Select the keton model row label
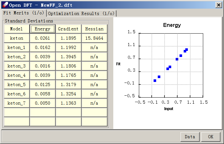Screen dimensions: 224x144 (17, 38)
